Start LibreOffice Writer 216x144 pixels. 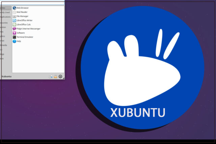click(38, 20)
